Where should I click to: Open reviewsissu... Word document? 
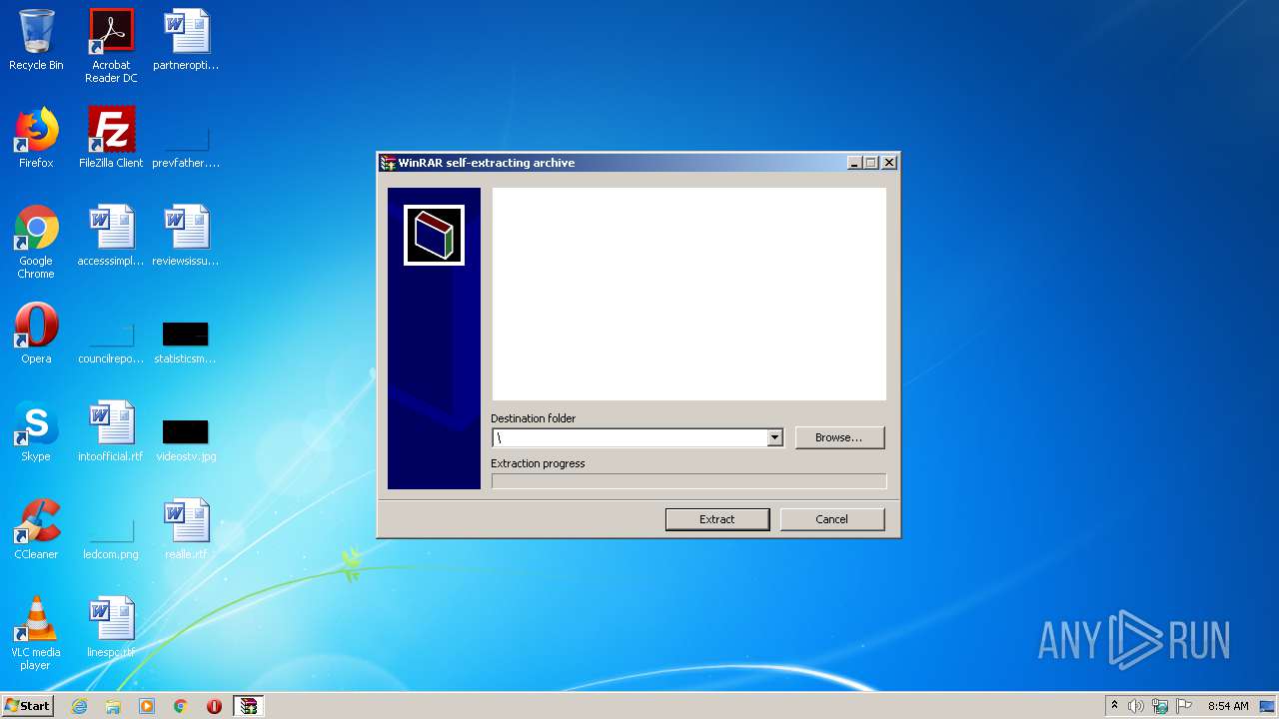[186, 236]
